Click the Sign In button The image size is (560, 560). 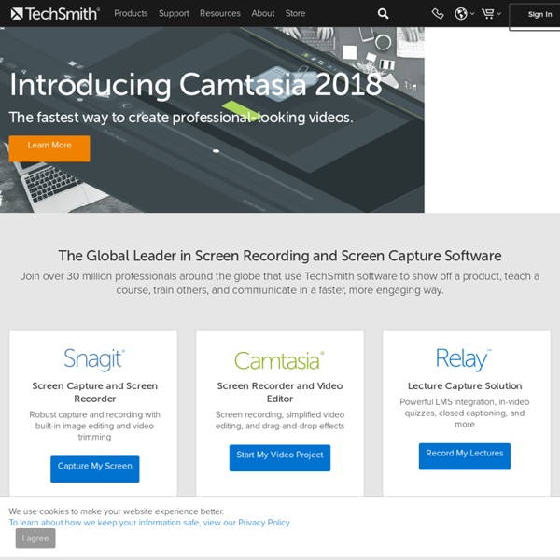pos(535,17)
